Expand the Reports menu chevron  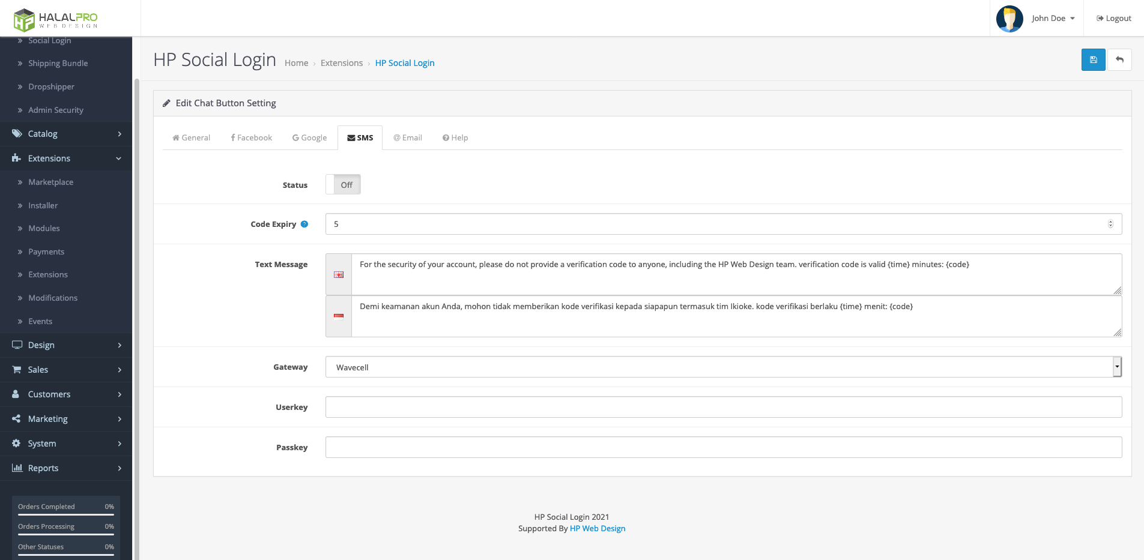pos(120,468)
